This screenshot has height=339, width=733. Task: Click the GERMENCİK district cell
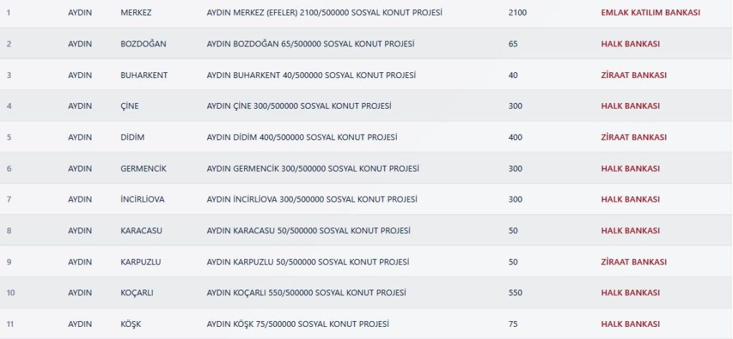coord(143,169)
